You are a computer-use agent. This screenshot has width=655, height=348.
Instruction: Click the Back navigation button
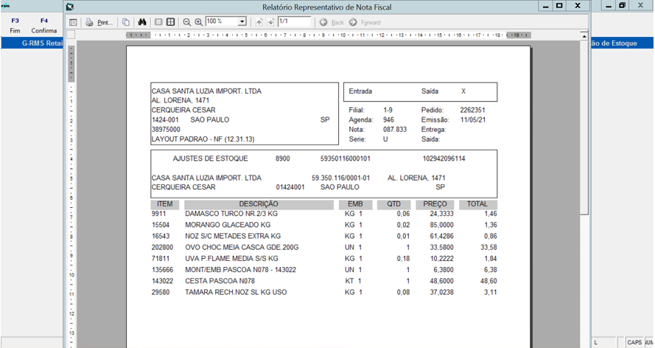(x=332, y=22)
